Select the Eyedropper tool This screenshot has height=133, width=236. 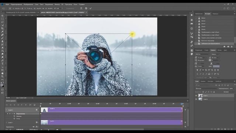tap(2, 32)
